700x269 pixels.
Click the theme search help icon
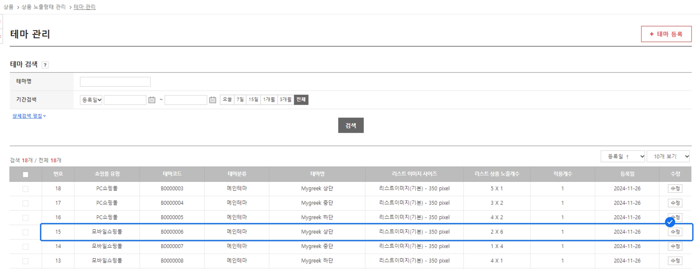[45, 65]
